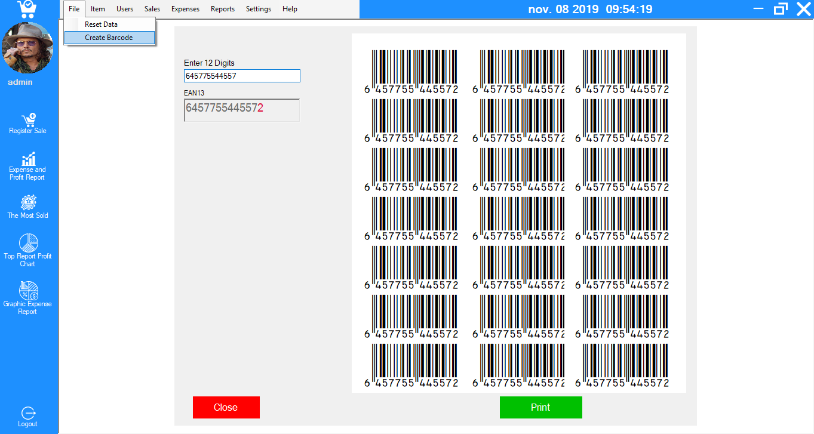Click the red Close button
The height and width of the screenshot is (434, 814).
[x=226, y=407]
